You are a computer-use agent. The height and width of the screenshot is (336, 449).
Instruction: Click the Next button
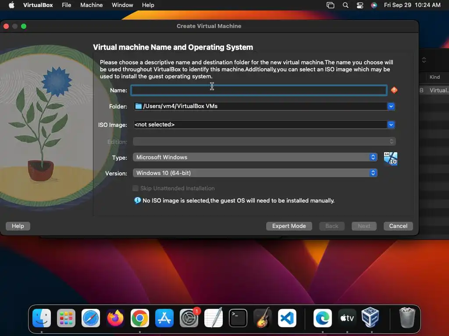pyautogui.click(x=364, y=226)
